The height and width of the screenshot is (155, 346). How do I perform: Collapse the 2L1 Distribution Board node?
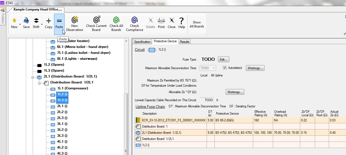[33, 77]
